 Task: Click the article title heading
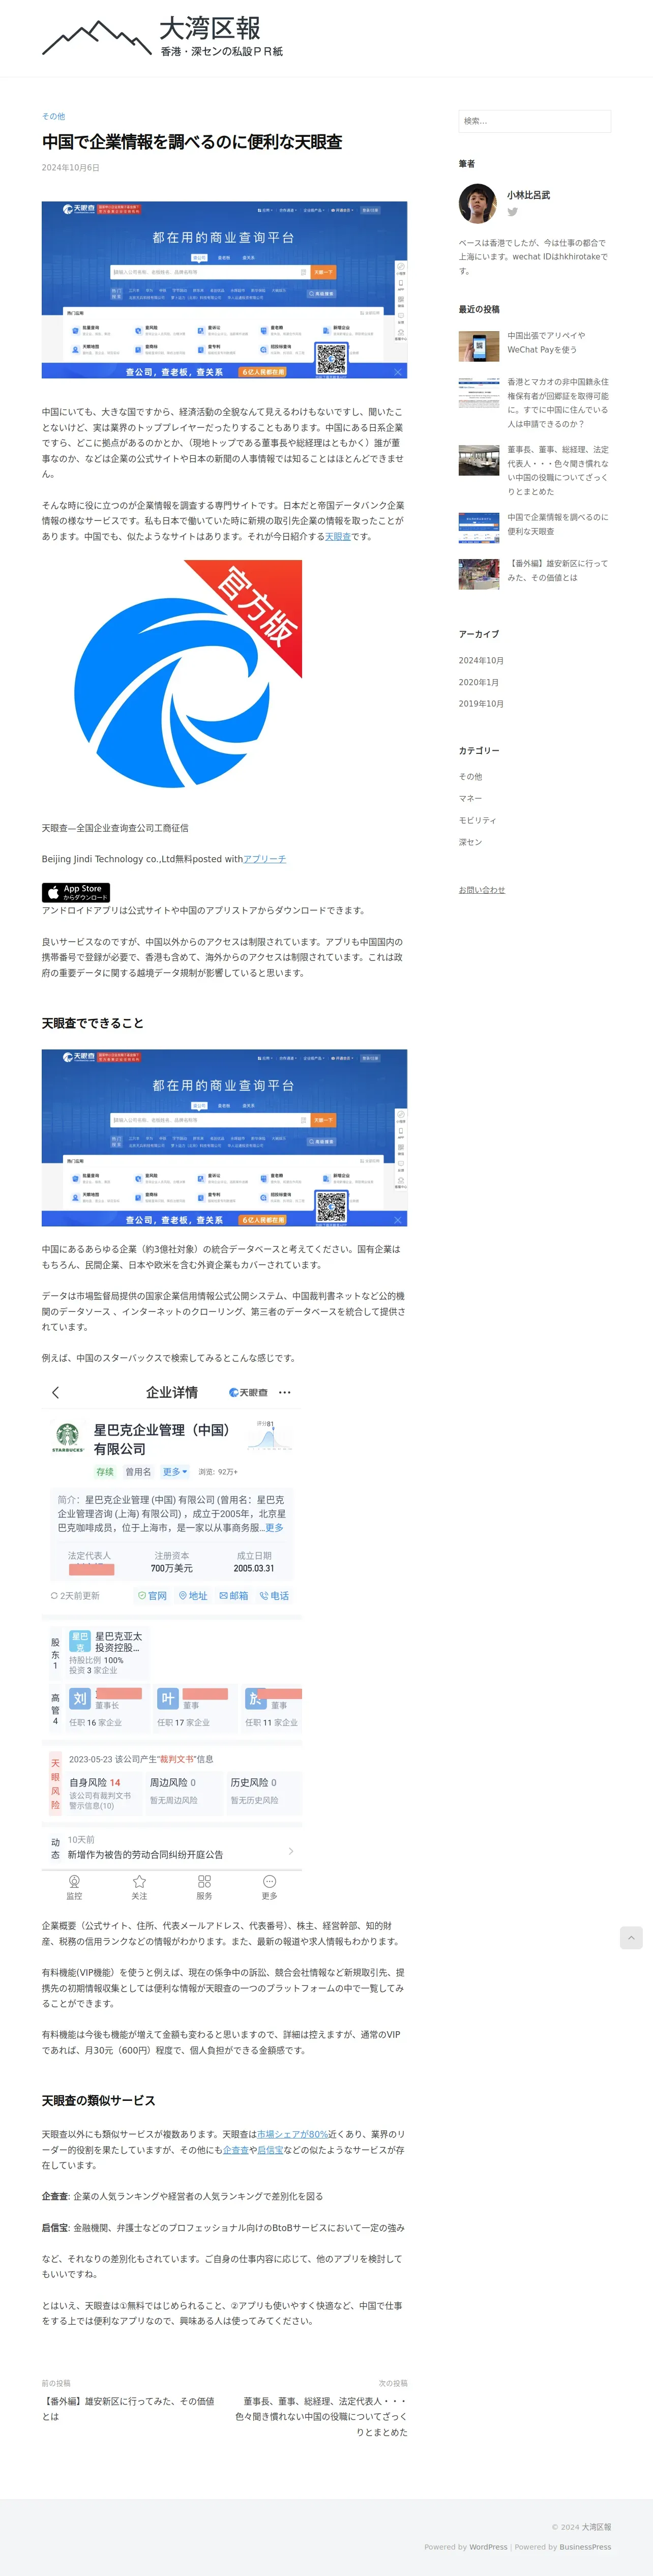pyautogui.click(x=192, y=142)
